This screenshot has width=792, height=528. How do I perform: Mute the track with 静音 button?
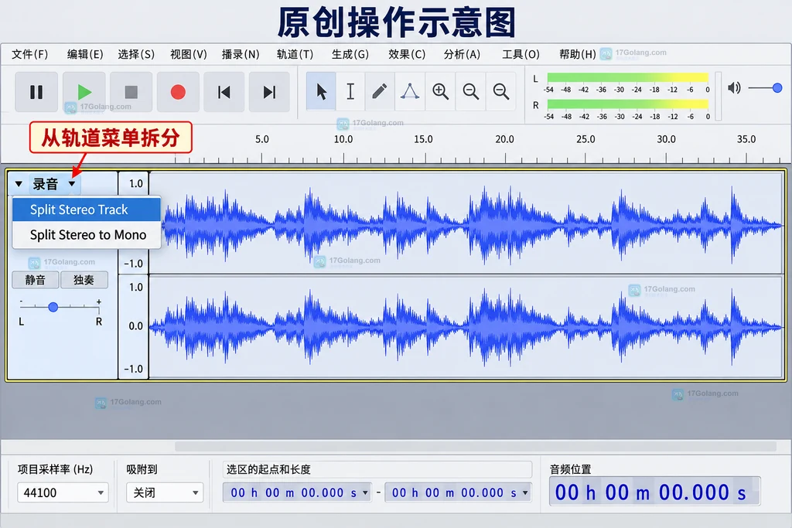point(36,280)
